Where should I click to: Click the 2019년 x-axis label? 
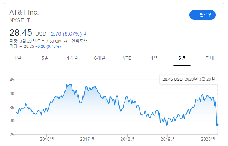(x=167, y=139)
